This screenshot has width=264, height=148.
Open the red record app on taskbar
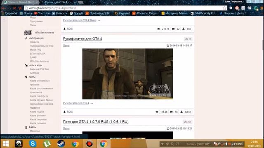point(89,144)
